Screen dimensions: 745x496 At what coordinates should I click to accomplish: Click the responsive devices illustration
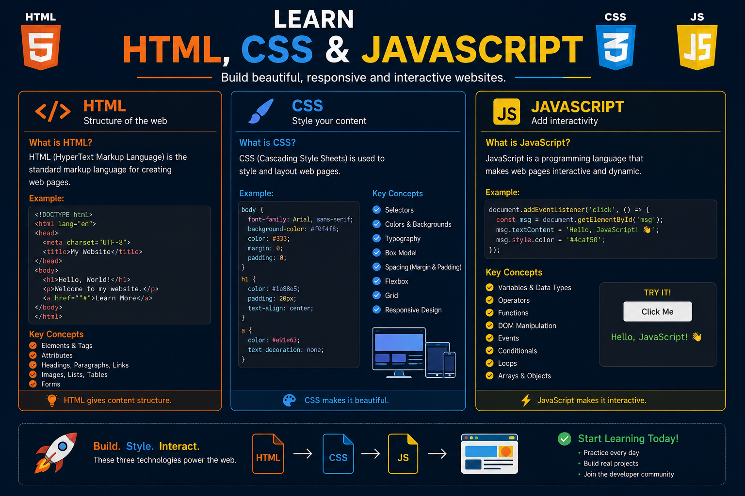point(414,353)
